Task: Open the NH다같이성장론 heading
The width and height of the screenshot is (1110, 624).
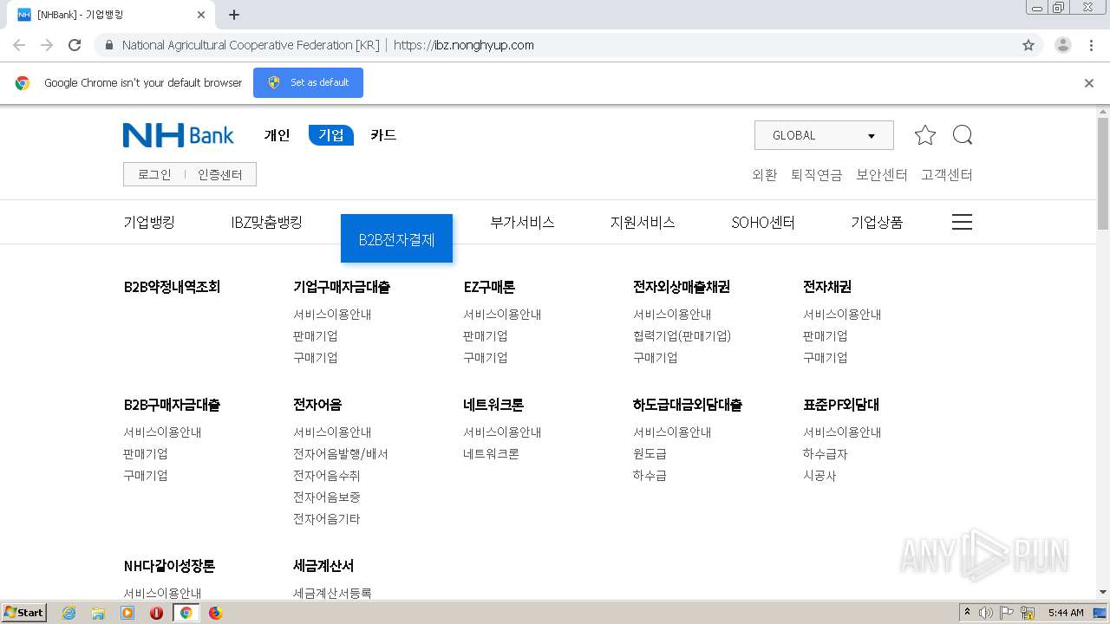Action: [x=169, y=566]
